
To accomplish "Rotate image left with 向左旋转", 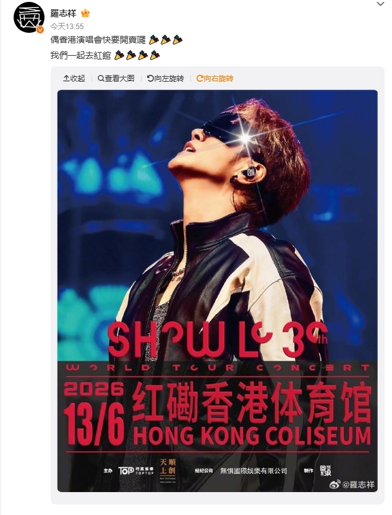I will [x=165, y=79].
